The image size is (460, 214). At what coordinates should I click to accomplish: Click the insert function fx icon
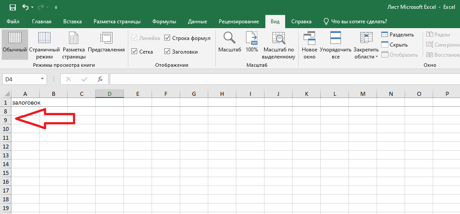click(x=100, y=79)
